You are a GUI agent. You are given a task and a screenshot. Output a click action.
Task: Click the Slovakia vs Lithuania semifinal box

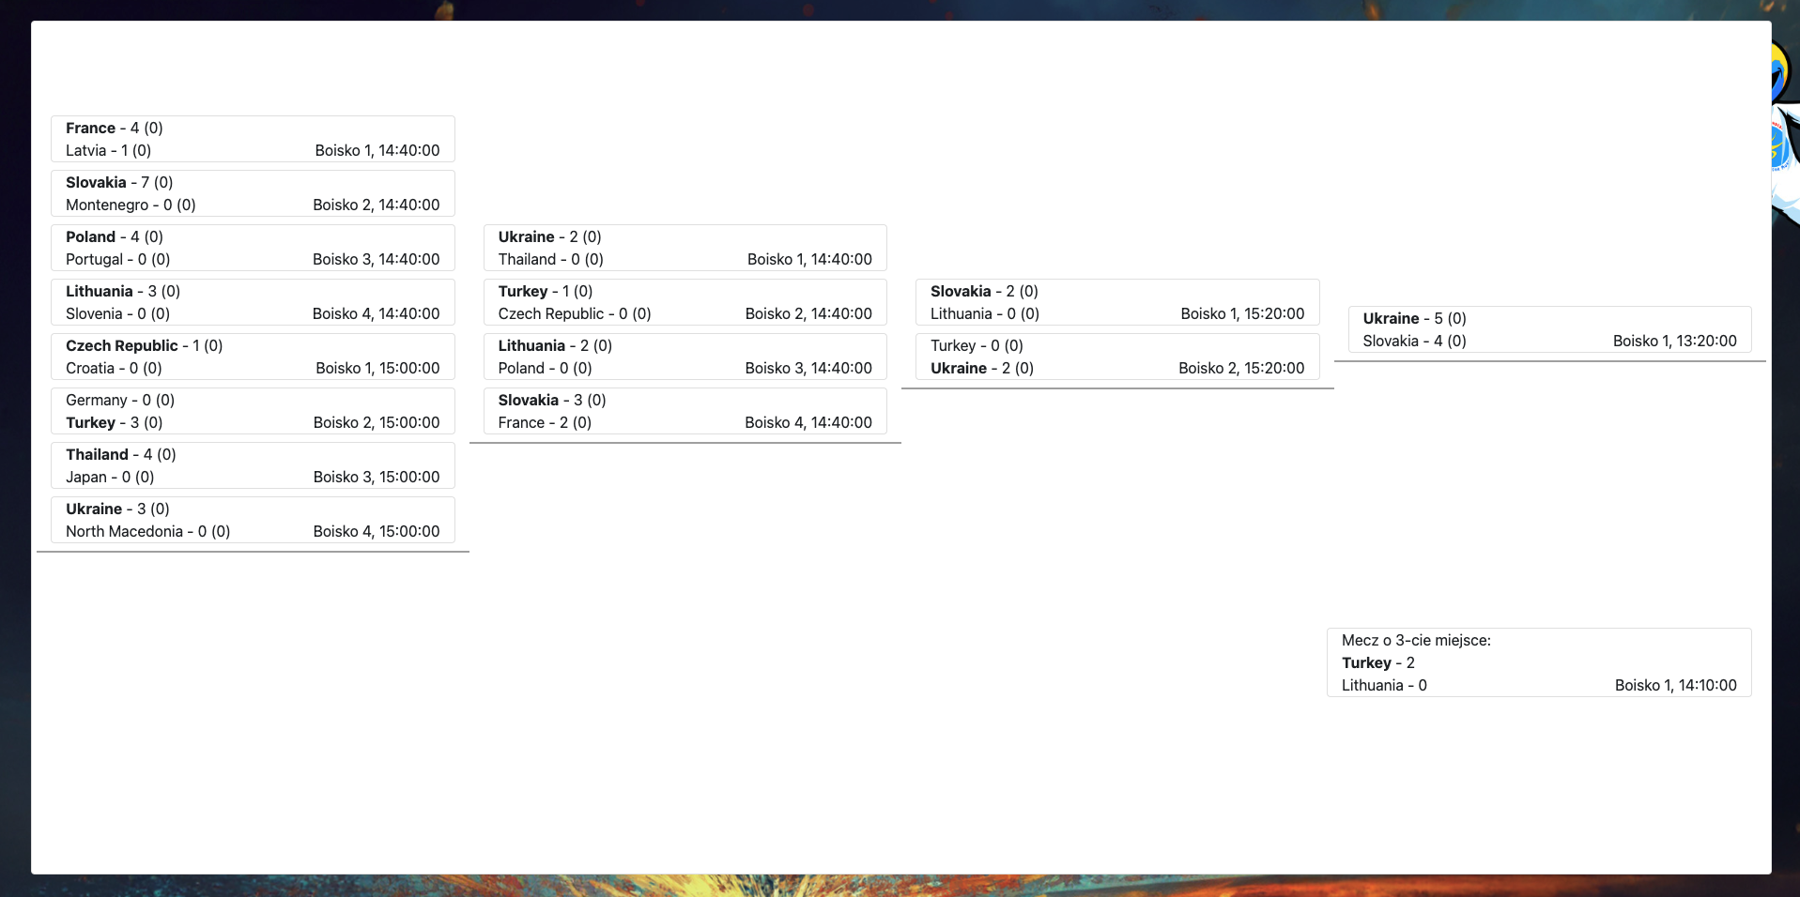[x=1116, y=302]
